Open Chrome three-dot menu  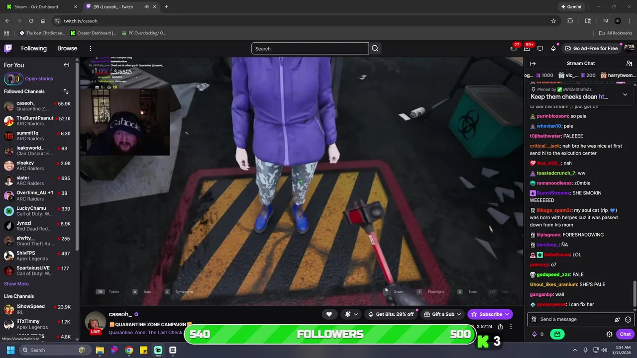(629, 21)
